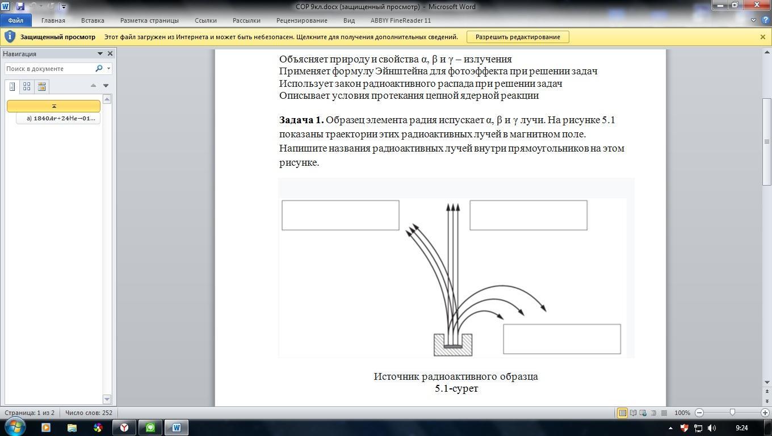Open Yandex Browser from the taskbar
The height and width of the screenshot is (436, 772).
(x=124, y=427)
